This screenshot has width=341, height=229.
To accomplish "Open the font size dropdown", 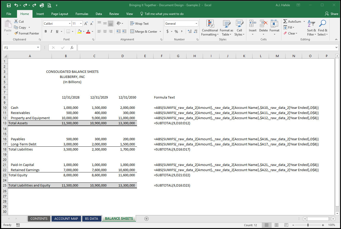I will (x=81, y=24).
